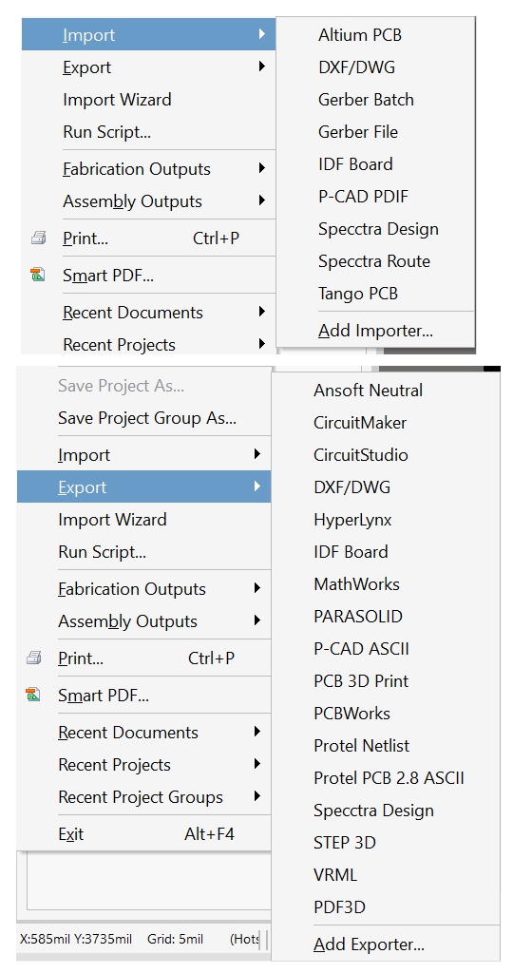Image resolution: width=513 pixels, height=973 pixels.
Task: Click the printer icon beside Print in the upper menu
Action: point(38,238)
